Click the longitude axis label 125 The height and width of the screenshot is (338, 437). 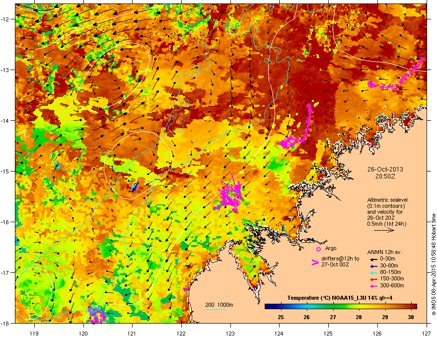pos(328,333)
